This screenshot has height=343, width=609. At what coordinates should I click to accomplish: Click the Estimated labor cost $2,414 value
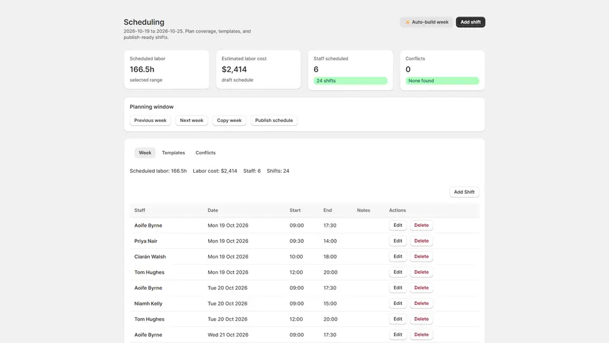tap(234, 69)
